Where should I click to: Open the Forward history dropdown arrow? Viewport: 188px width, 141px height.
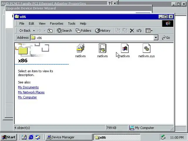pyautogui.click(x=45, y=31)
